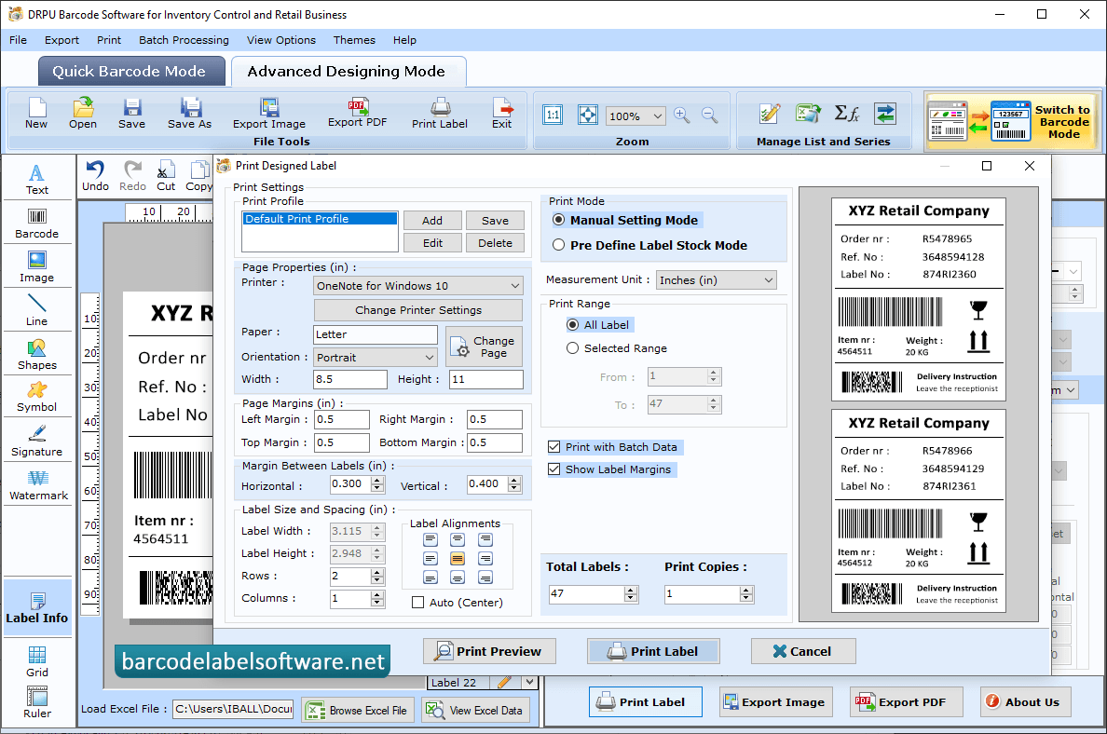
Task: Click the sigma formula series icon
Action: 846,113
